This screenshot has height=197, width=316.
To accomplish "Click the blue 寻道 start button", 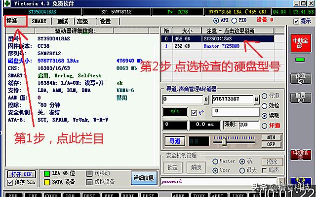I will coord(175,141).
